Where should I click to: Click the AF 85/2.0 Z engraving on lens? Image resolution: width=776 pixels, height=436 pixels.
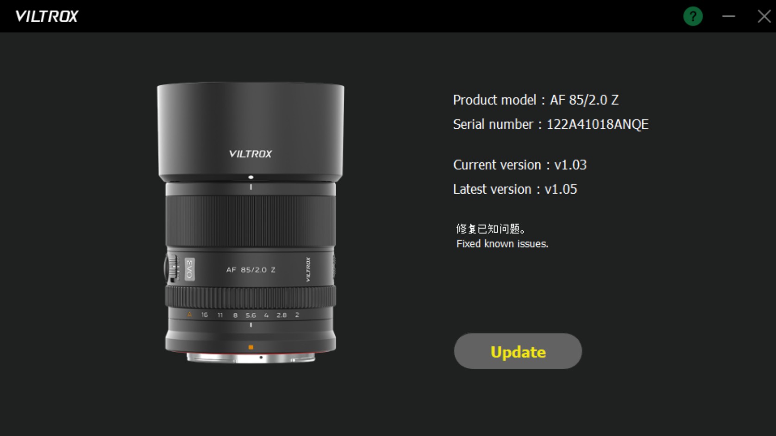point(250,270)
